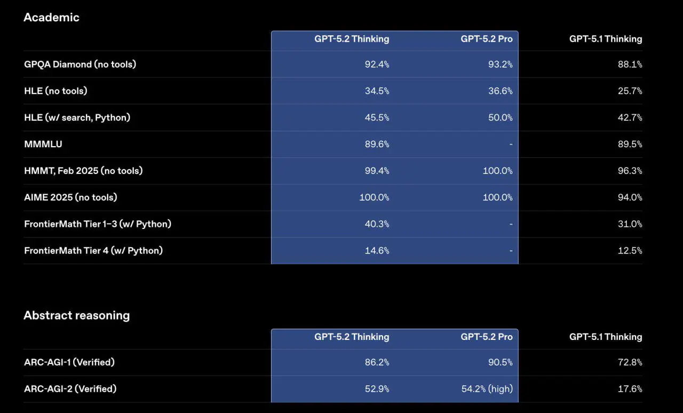Select GPT-5.2 Pro header in Abstract reasoning table
Screen dimensions: 683x413
click(487, 337)
